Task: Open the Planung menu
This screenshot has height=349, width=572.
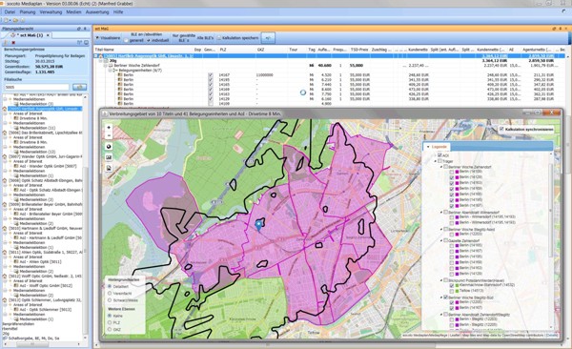Action: [28, 12]
